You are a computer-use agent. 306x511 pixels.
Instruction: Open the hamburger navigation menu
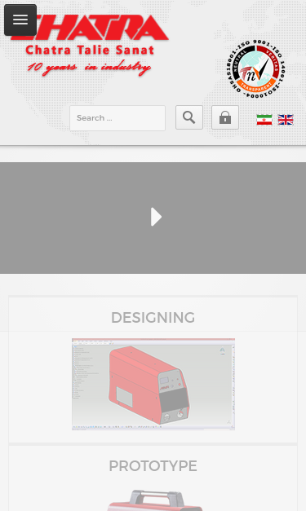(x=20, y=20)
